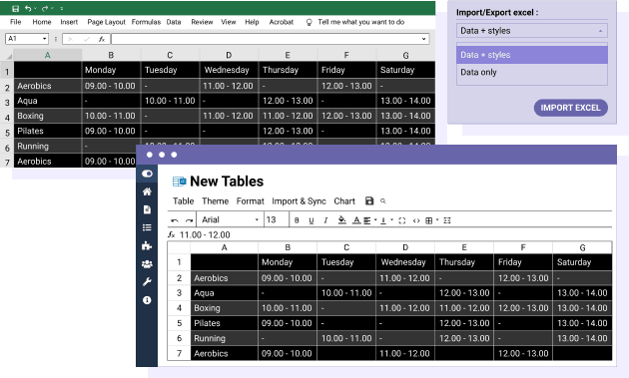Open the horizontal align dropdown
629x378 pixels.
pyautogui.click(x=369, y=220)
